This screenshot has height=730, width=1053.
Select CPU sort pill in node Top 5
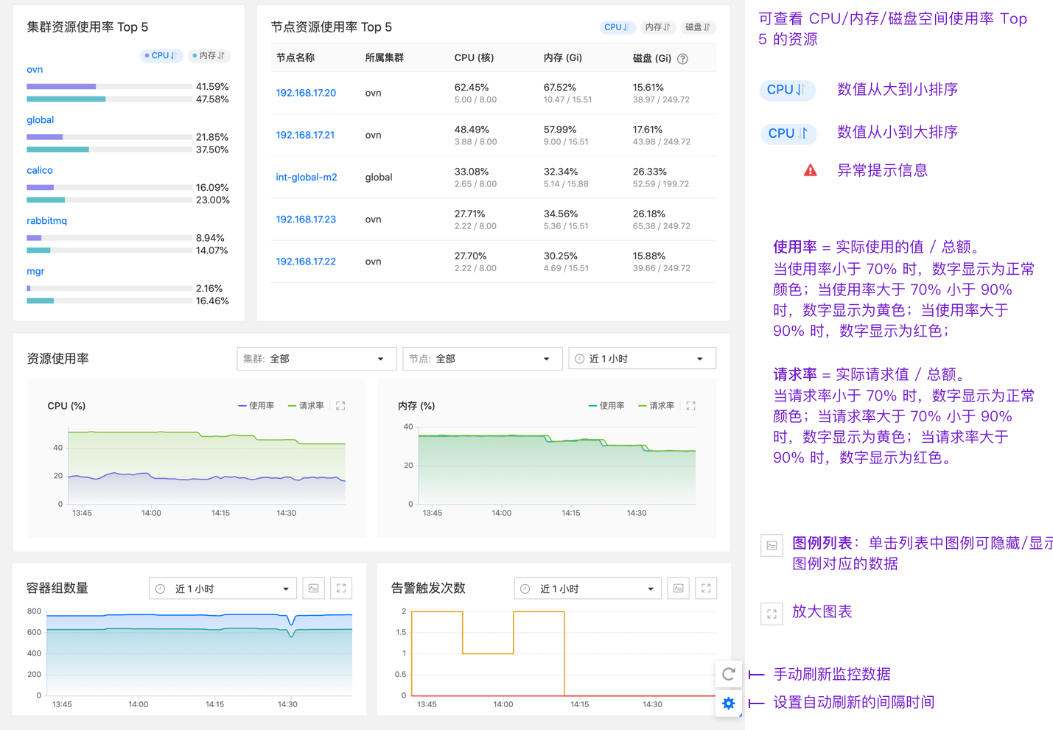pos(616,27)
